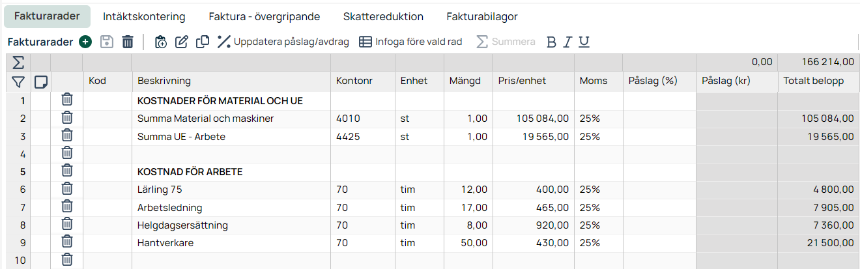Delete the Hantverkare row with its trash icon
The width and height of the screenshot is (860, 269).
point(66,242)
